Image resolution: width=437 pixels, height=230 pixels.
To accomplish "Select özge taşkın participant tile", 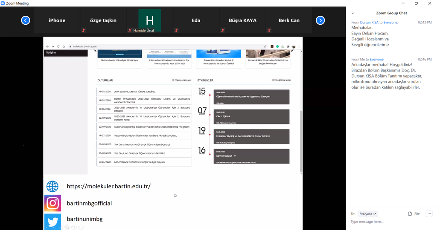I will click(103, 20).
